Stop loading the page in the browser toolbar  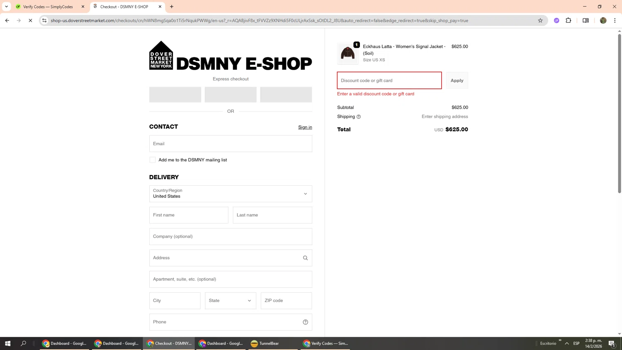[x=30, y=20]
